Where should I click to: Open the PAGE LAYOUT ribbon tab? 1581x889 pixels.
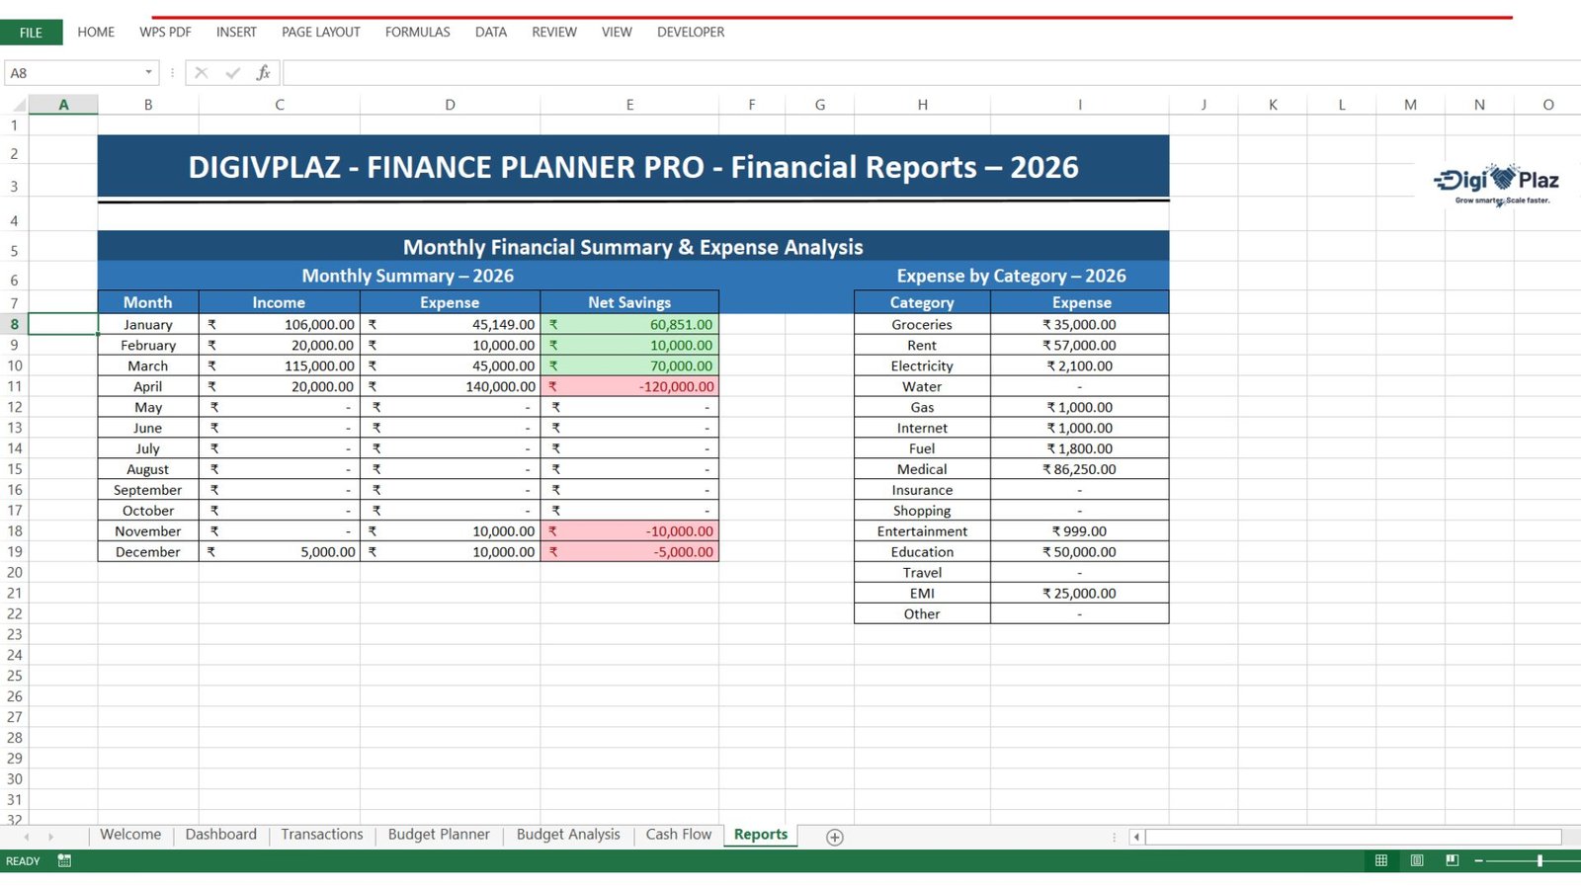tap(321, 33)
